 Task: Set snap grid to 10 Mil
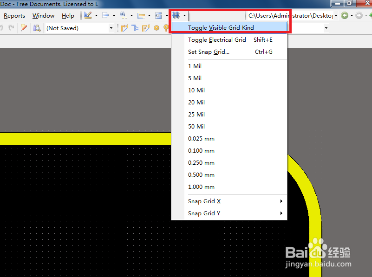click(229, 90)
